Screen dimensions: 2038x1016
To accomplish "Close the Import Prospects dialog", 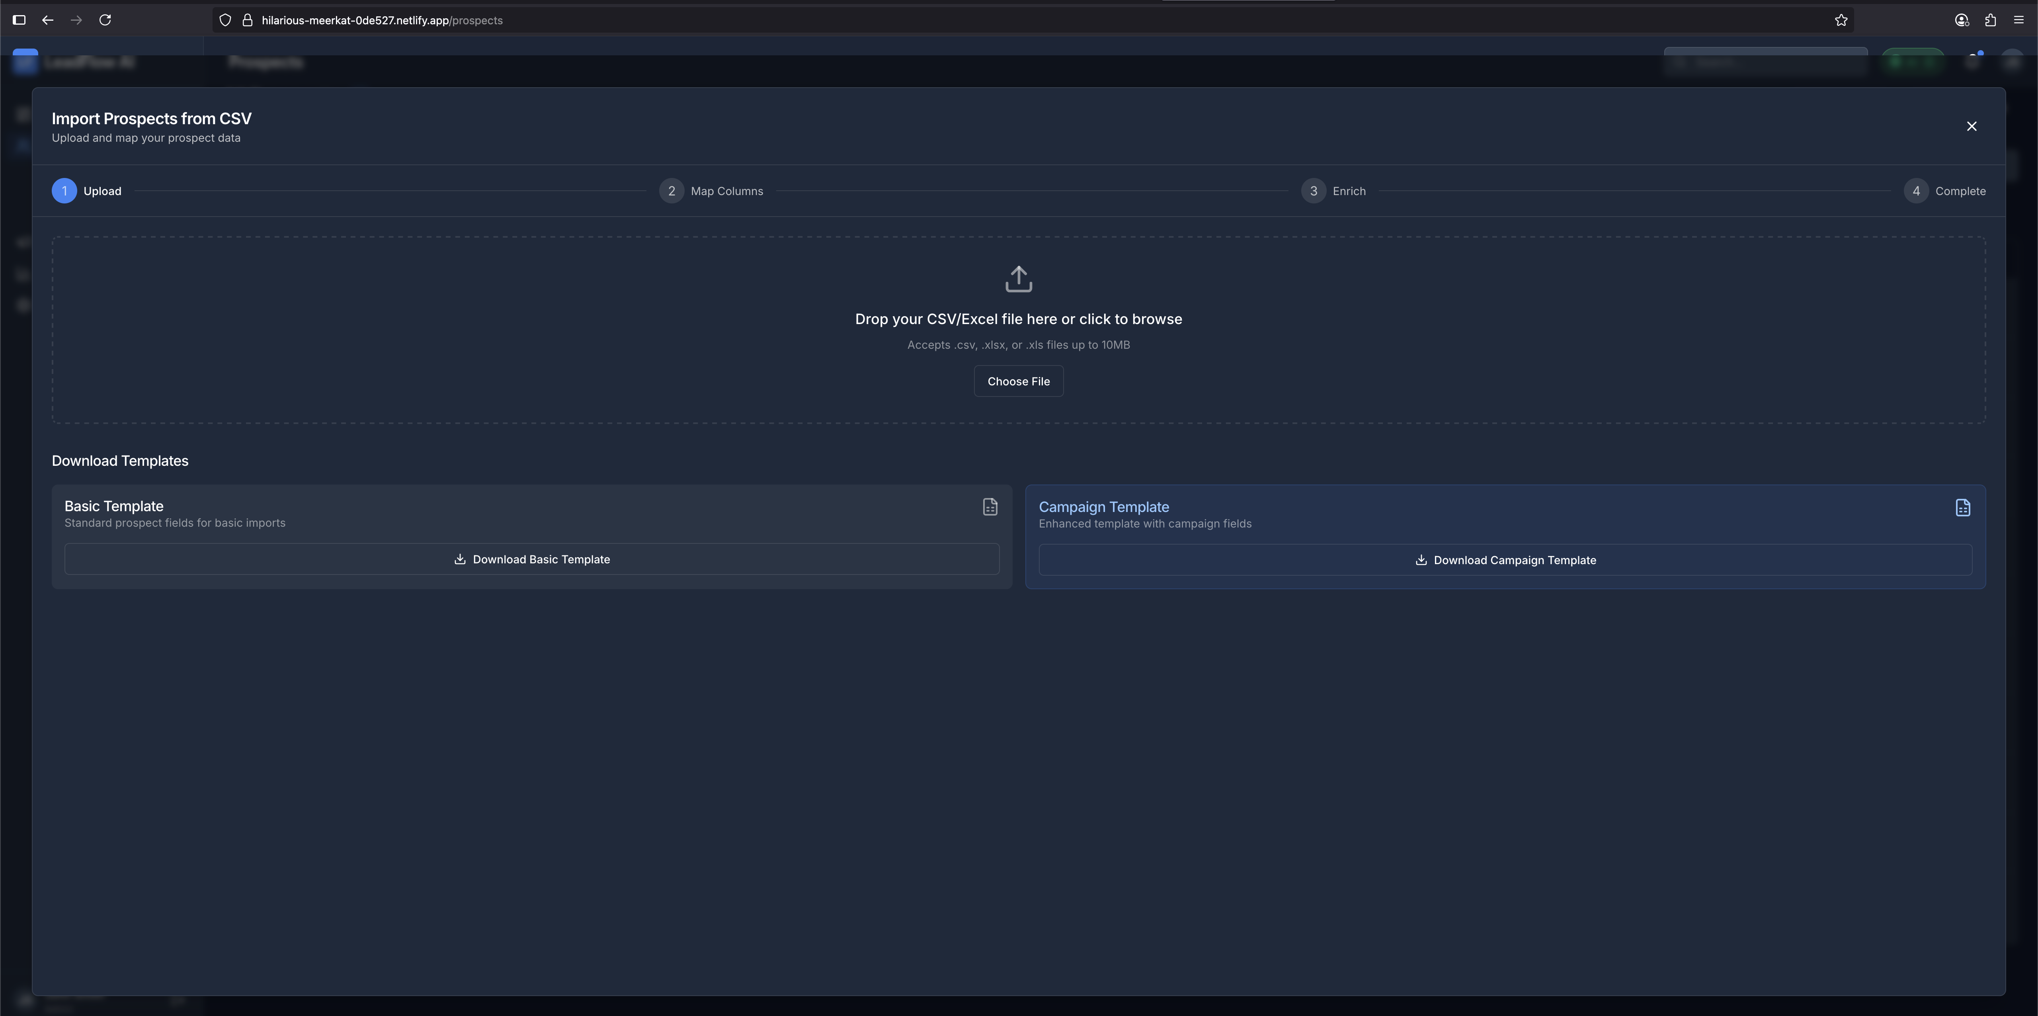I will (x=1971, y=127).
